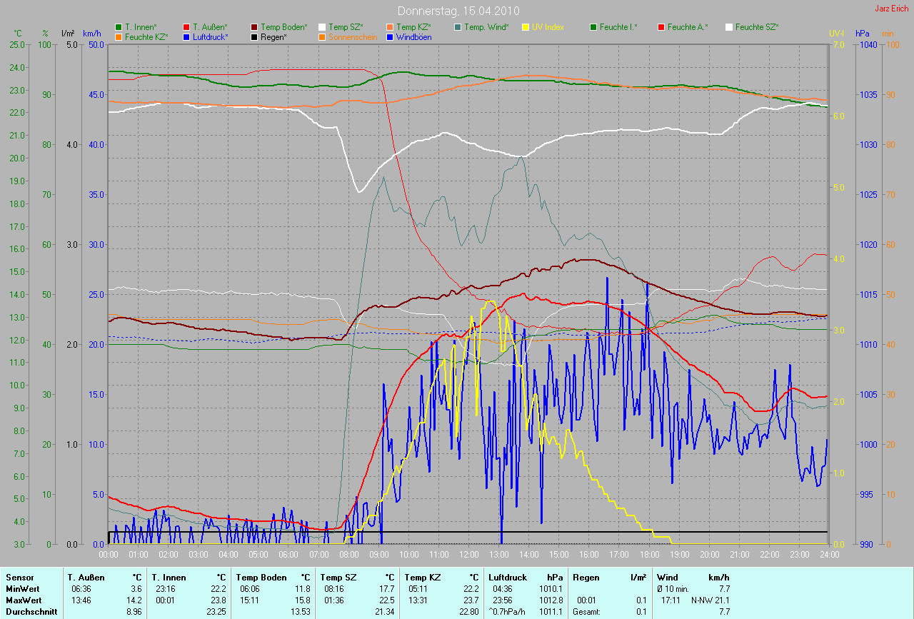Click the '^0.7hPa/h' pressure trend value
The width and height of the screenshot is (914, 619).
(x=508, y=612)
